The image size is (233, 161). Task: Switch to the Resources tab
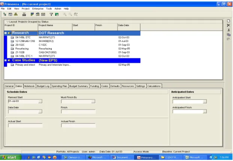click(x=128, y=86)
